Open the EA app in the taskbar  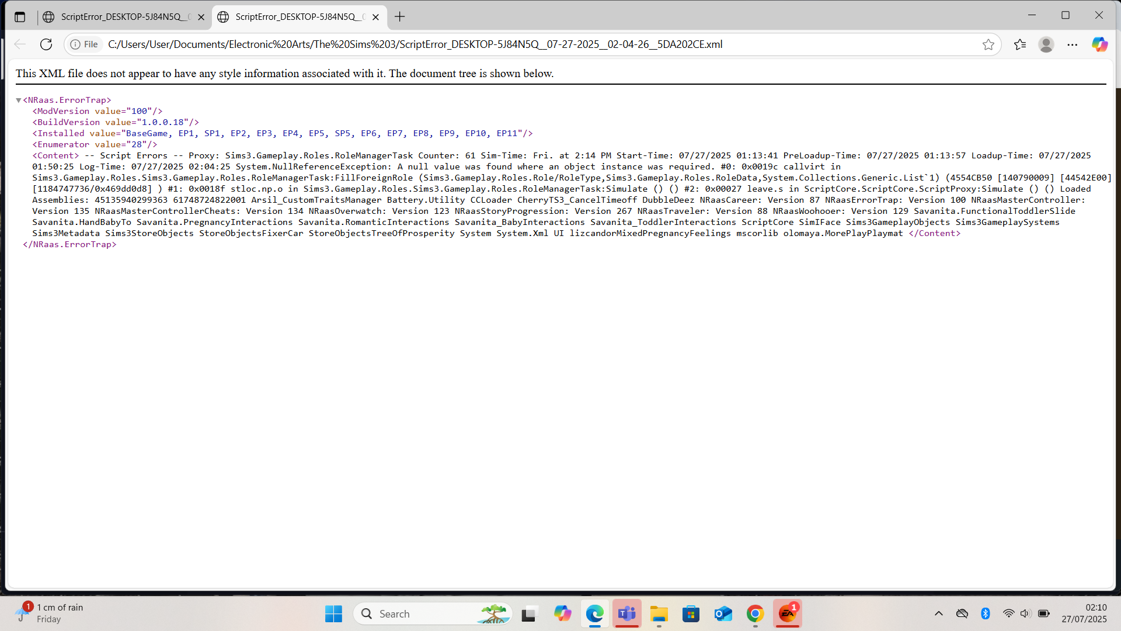tap(787, 614)
